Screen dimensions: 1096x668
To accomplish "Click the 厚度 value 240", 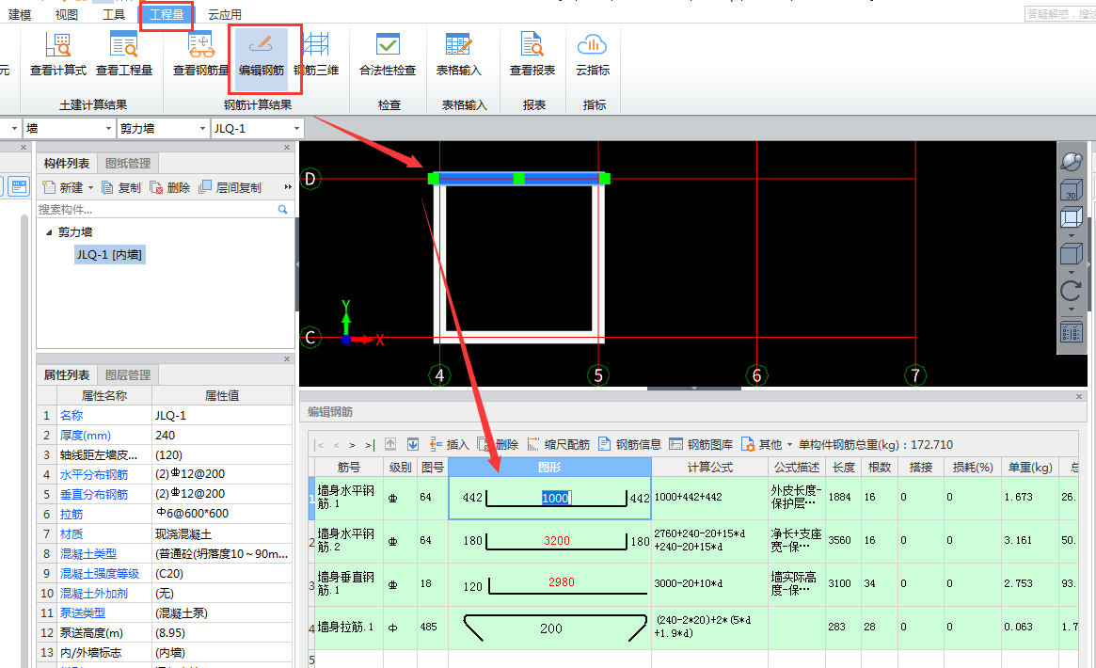I will pos(222,436).
